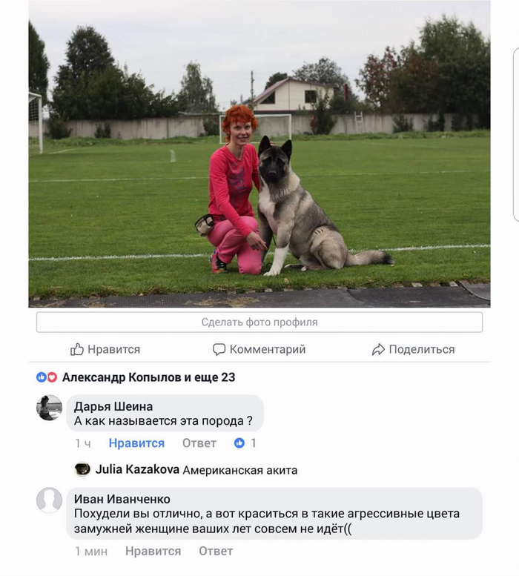Unlike Дарья Шеина's comment via blue Нравится
The image size is (519, 576).
tap(136, 443)
